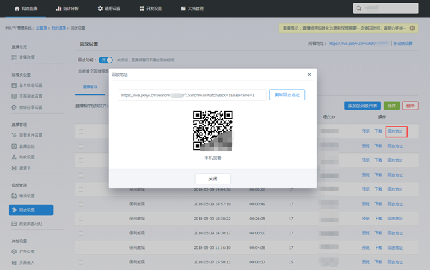Click the 广告设置 sidebar icon
The height and width of the screenshot is (270, 430).
14,252
